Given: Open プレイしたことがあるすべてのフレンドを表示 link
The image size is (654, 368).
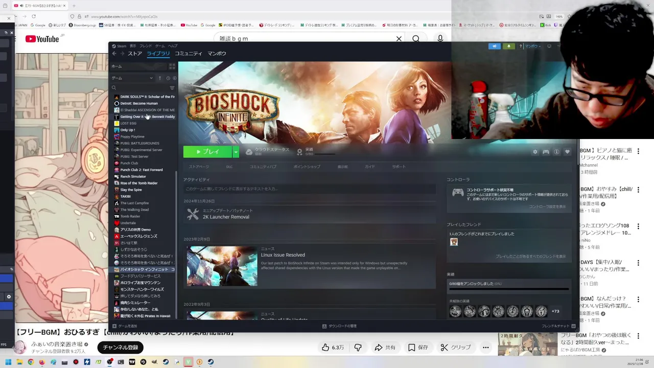Looking at the screenshot, I should tap(530, 257).
